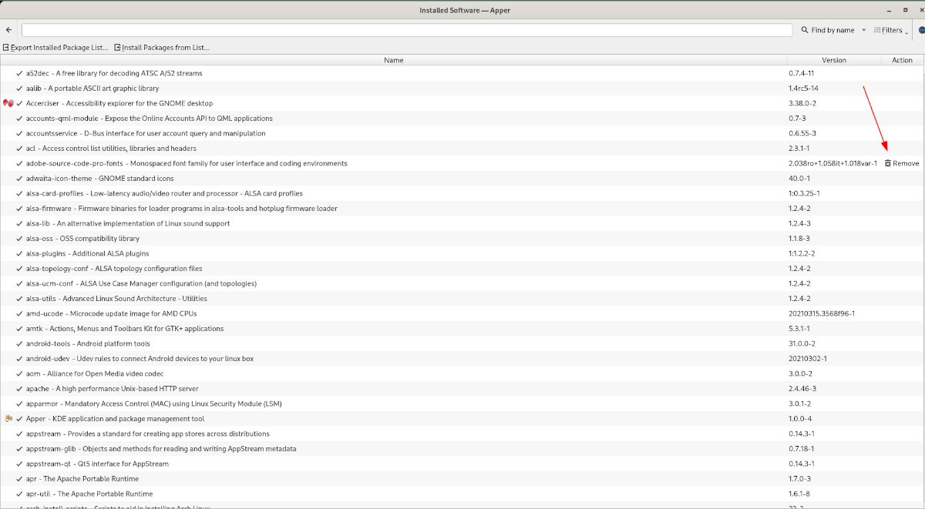Click the magnifier icon near Find by name
The image size is (925, 509).
pos(805,30)
